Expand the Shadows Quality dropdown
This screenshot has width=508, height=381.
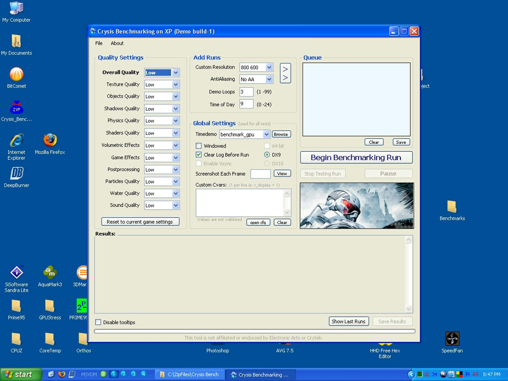tap(176, 109)
